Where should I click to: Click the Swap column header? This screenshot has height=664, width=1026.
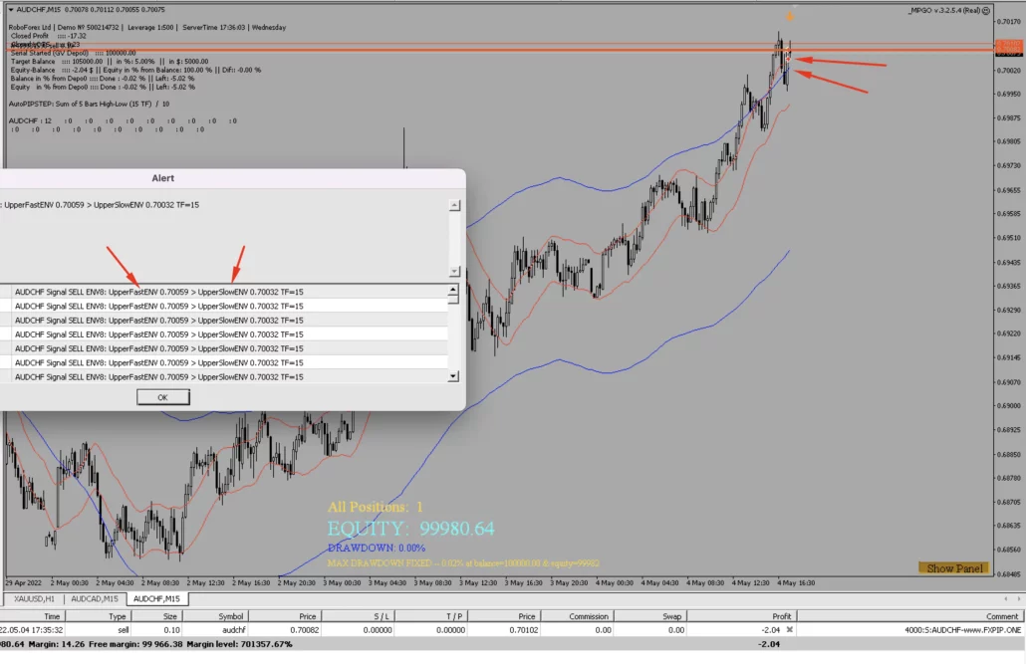675,616
